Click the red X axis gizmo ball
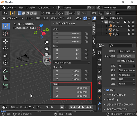The height and width of the screenshot is (116, 137). click(x=44, y=34)
